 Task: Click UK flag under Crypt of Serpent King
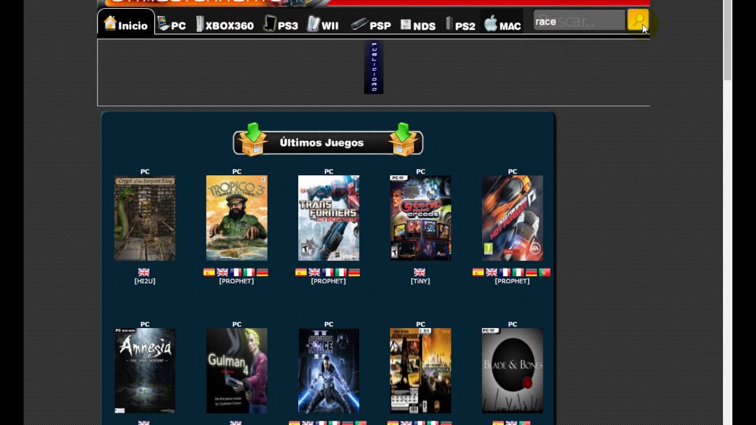144,272
